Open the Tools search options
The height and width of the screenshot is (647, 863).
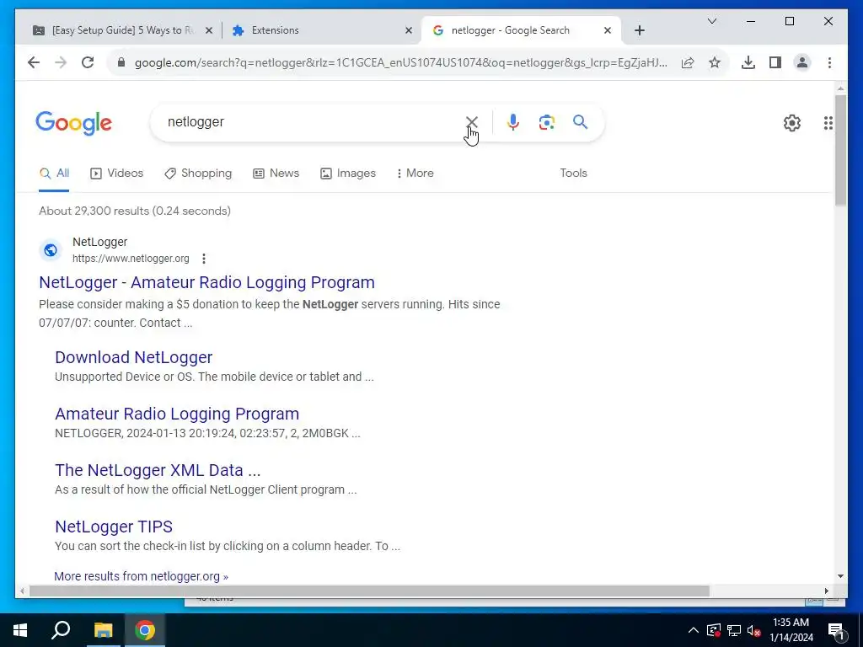573,174
